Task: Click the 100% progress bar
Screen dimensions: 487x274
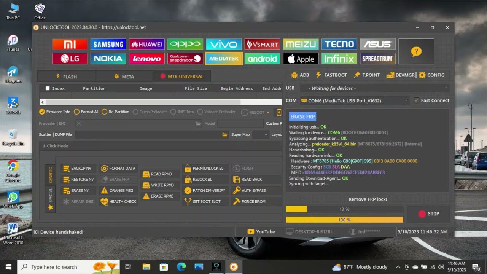Action: pyautogui.click(x=344, y=220)
